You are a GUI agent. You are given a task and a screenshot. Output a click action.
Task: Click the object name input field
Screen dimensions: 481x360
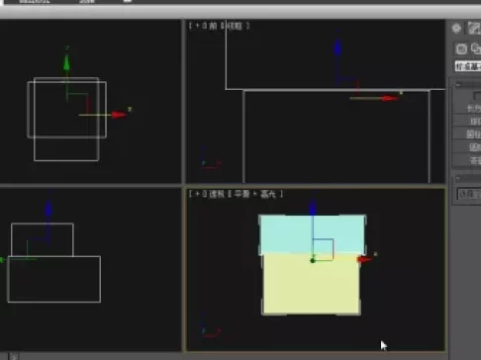[469, 194]
